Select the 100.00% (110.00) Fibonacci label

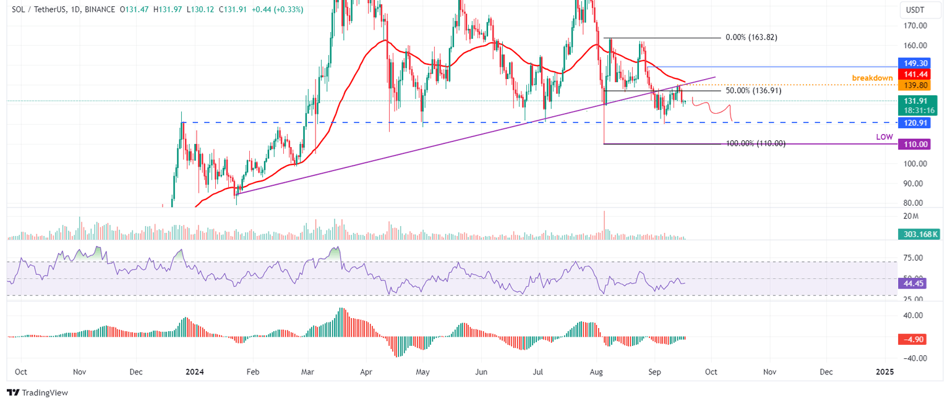pos(755,143)
